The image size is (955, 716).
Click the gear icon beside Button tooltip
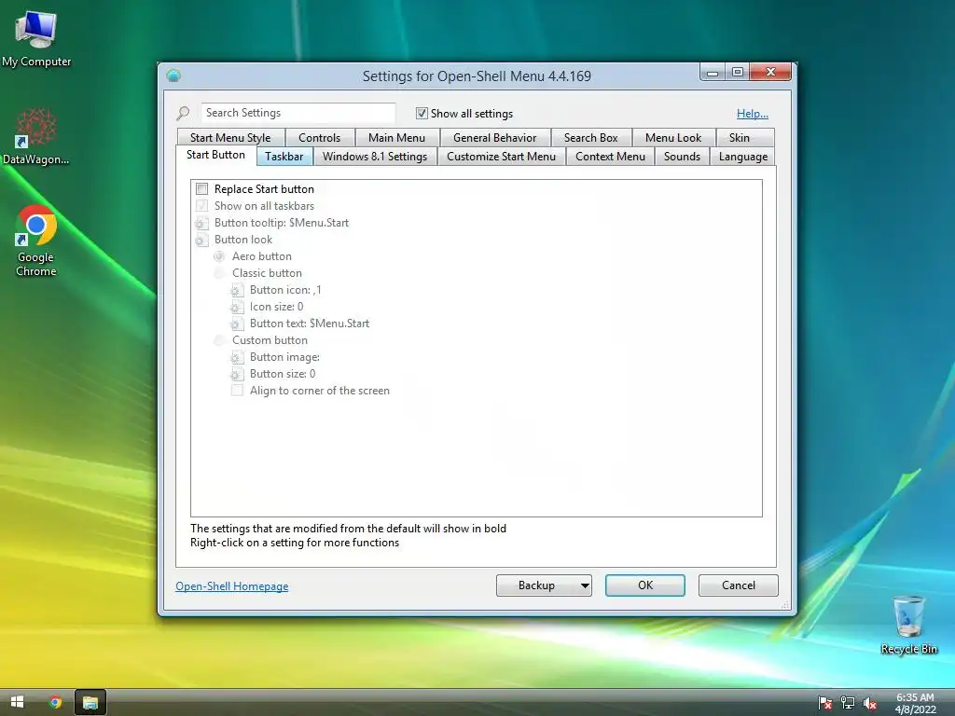click(x=201, y=224)
